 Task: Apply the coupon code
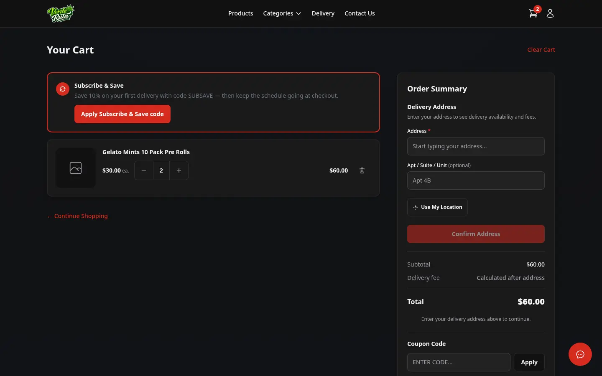(x=529, y=362)
